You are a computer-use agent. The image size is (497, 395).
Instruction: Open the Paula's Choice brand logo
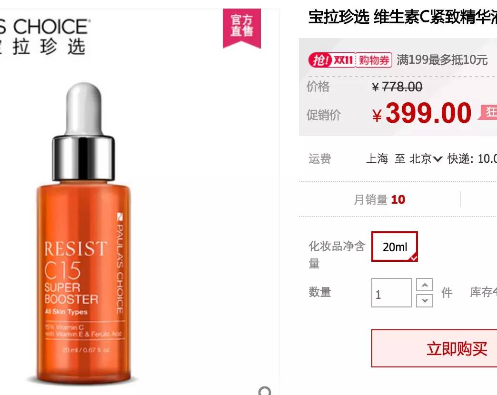43,37
